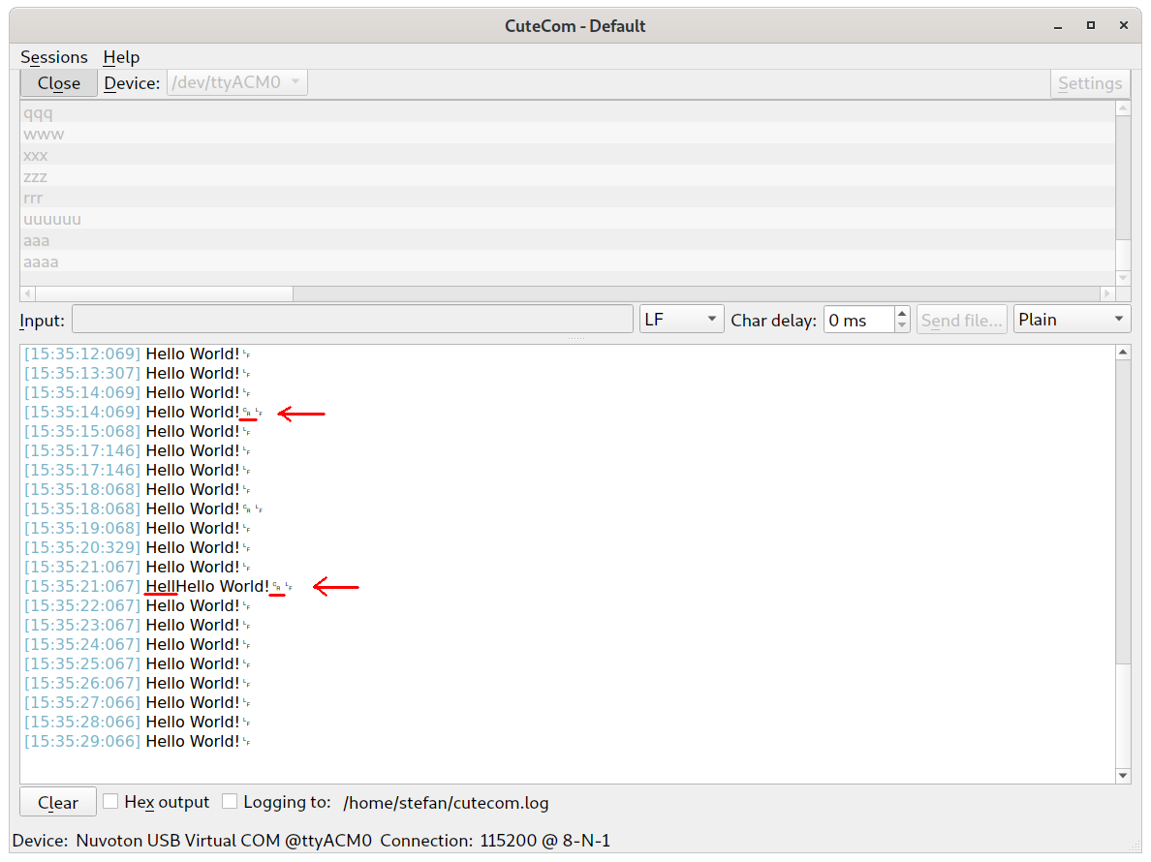Click the Close connection button
Viewport: 1151px width, 862px height.
(x=59, y=83)
